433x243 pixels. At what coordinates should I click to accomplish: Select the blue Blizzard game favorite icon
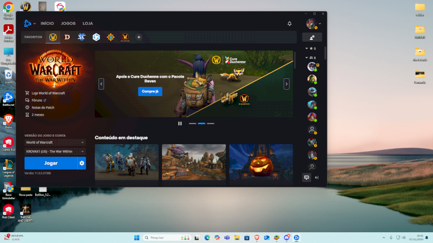(96, 37)
